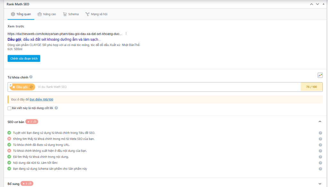Viewport: 328px width, 187px height.
Task: Open three-dot menu beside preview URL
Action: click(x=126, y=34)
